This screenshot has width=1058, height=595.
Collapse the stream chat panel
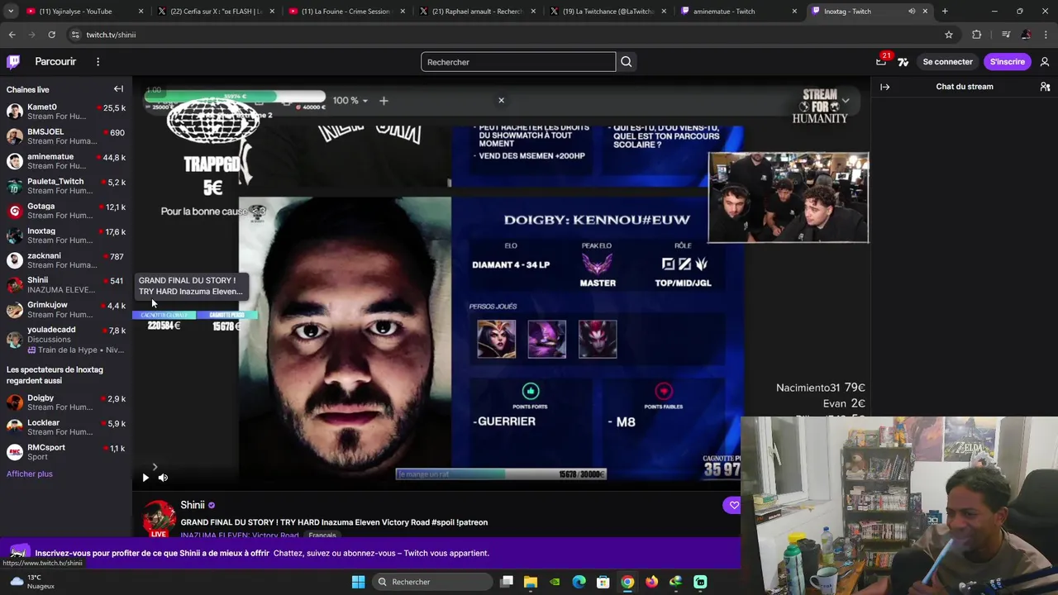click(x=884, y=87)
